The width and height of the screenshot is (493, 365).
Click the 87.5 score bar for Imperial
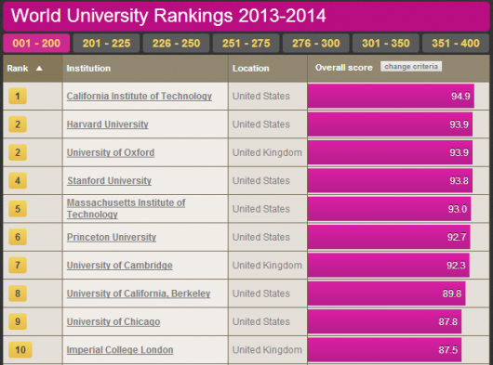[384, 350]
